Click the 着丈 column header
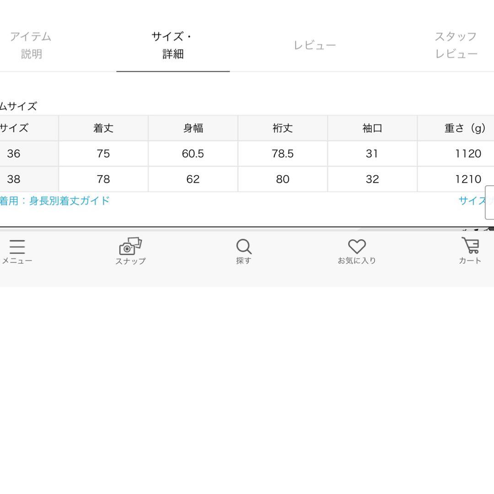 [103, 129]
